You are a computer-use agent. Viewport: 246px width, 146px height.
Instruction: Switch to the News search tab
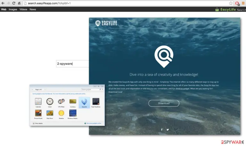33,9
